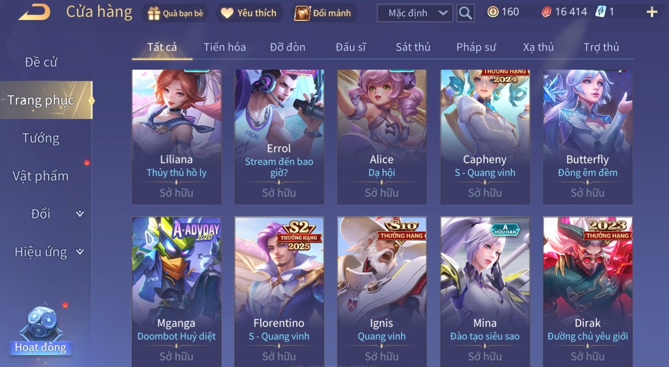Select Tướng in the sidebar

41,138
